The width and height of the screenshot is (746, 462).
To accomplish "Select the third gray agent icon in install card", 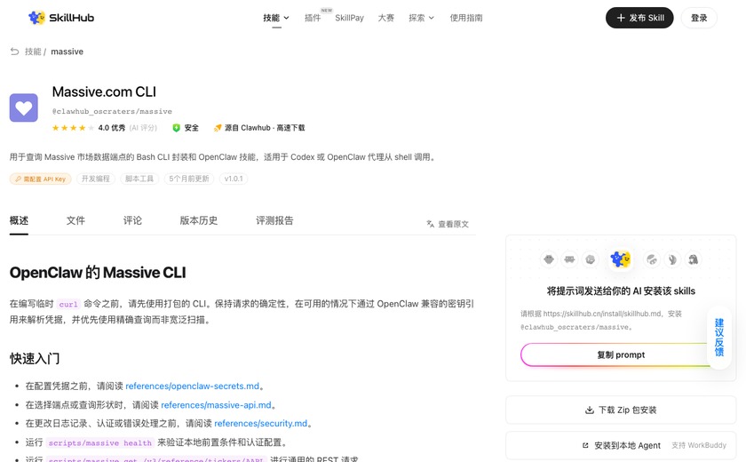I will tap(591, 259).
